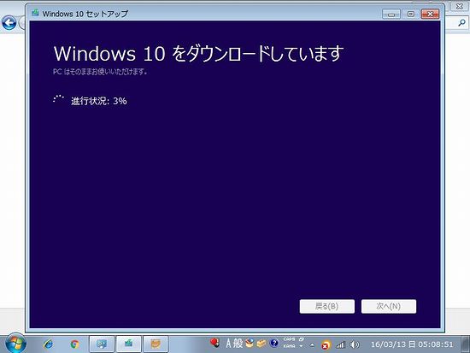Click the Show desktop strip at taskbar end
This screenshot has height=353, width=470.
coord(466,344)
